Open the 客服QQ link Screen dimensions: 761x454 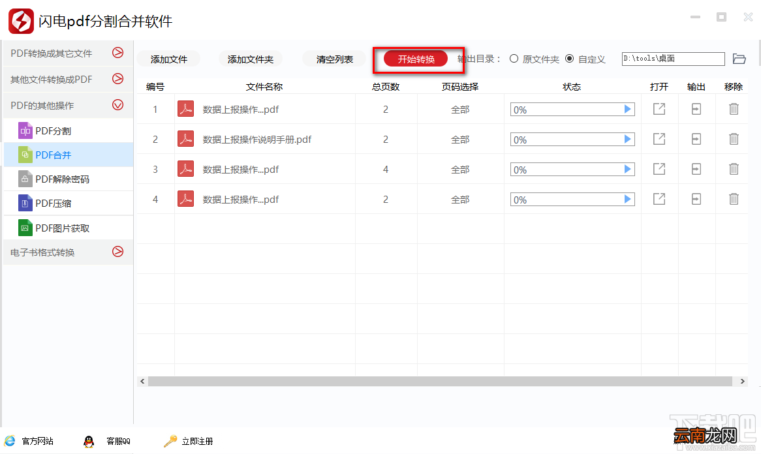(x=118, y=441)
